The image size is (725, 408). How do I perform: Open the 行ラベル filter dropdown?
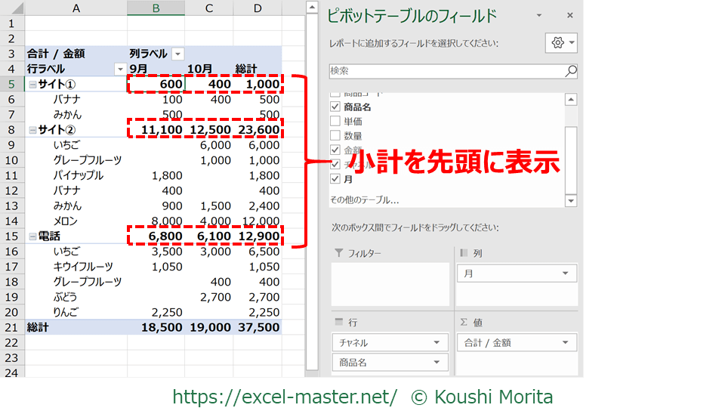(119, 70)
